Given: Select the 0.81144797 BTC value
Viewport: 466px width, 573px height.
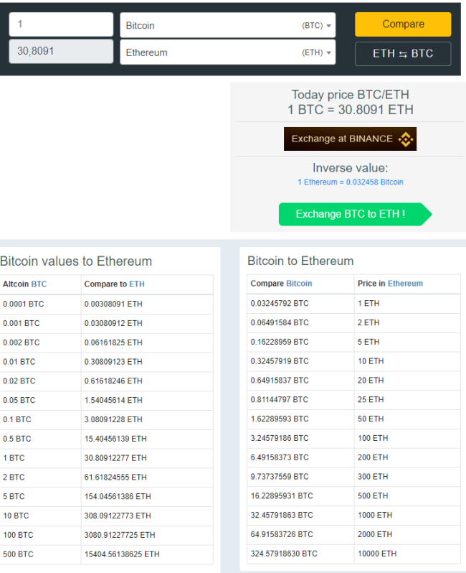Looking at the screenshot, I should (280, 400).
